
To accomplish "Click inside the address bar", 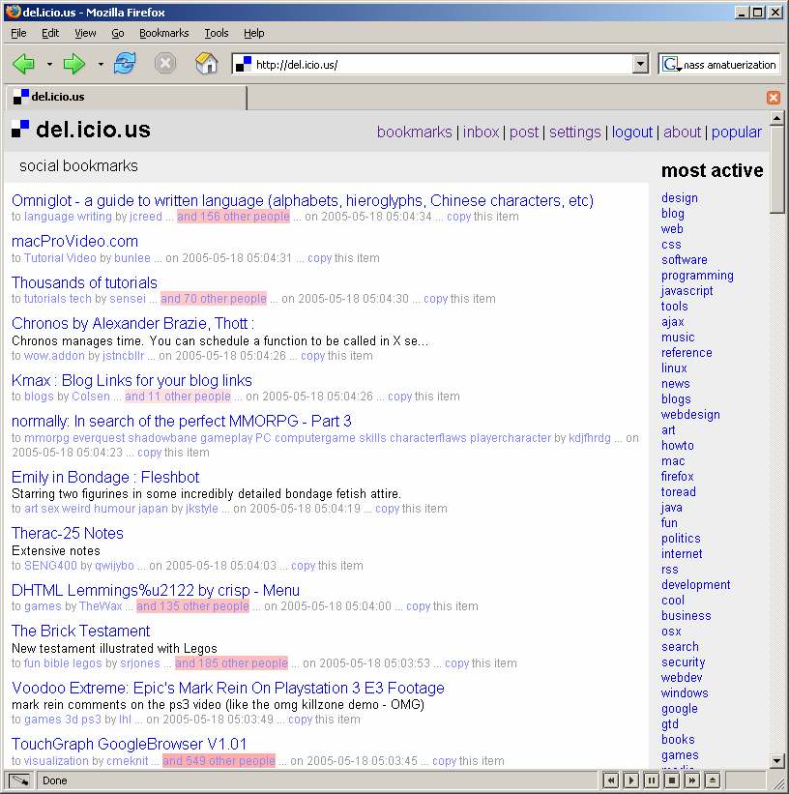I will tap(441, 64).
